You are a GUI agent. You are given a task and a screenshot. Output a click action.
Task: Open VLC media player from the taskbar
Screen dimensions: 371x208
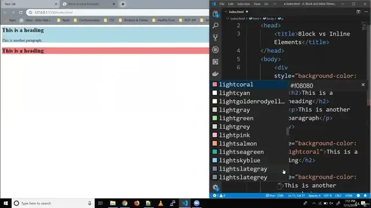coord(161,203)
